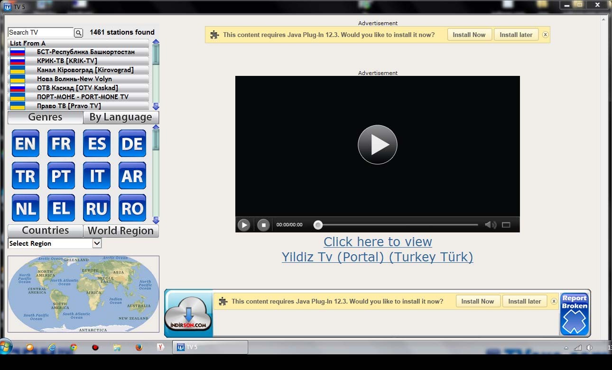Click Install Now in the top notification
Image resolution: width=612 pixels, height=370 pixels.
tap(469, 35)
